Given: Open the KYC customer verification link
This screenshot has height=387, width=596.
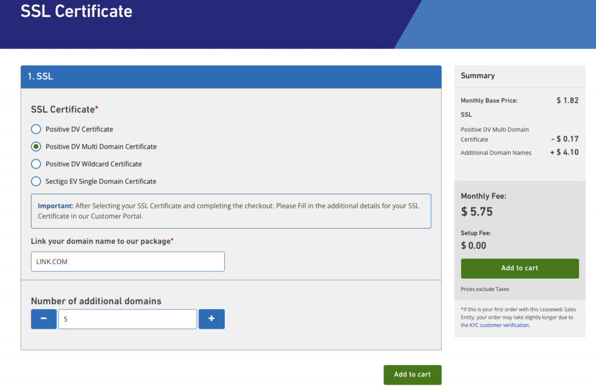Looking at the screenshot, I should pyautogui.click(x=499, y=325).
